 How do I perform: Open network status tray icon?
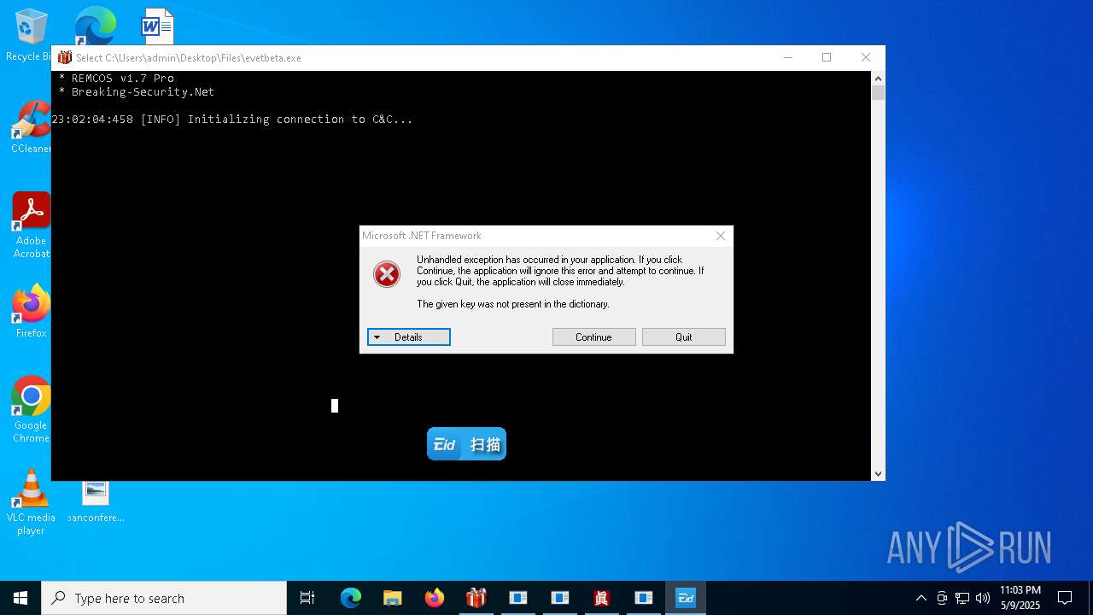(962, 598)
